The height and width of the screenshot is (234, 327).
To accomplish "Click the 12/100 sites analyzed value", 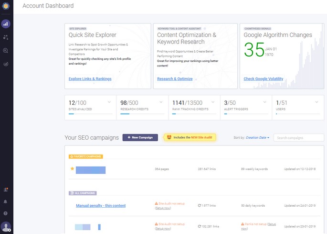I will 77,103.
